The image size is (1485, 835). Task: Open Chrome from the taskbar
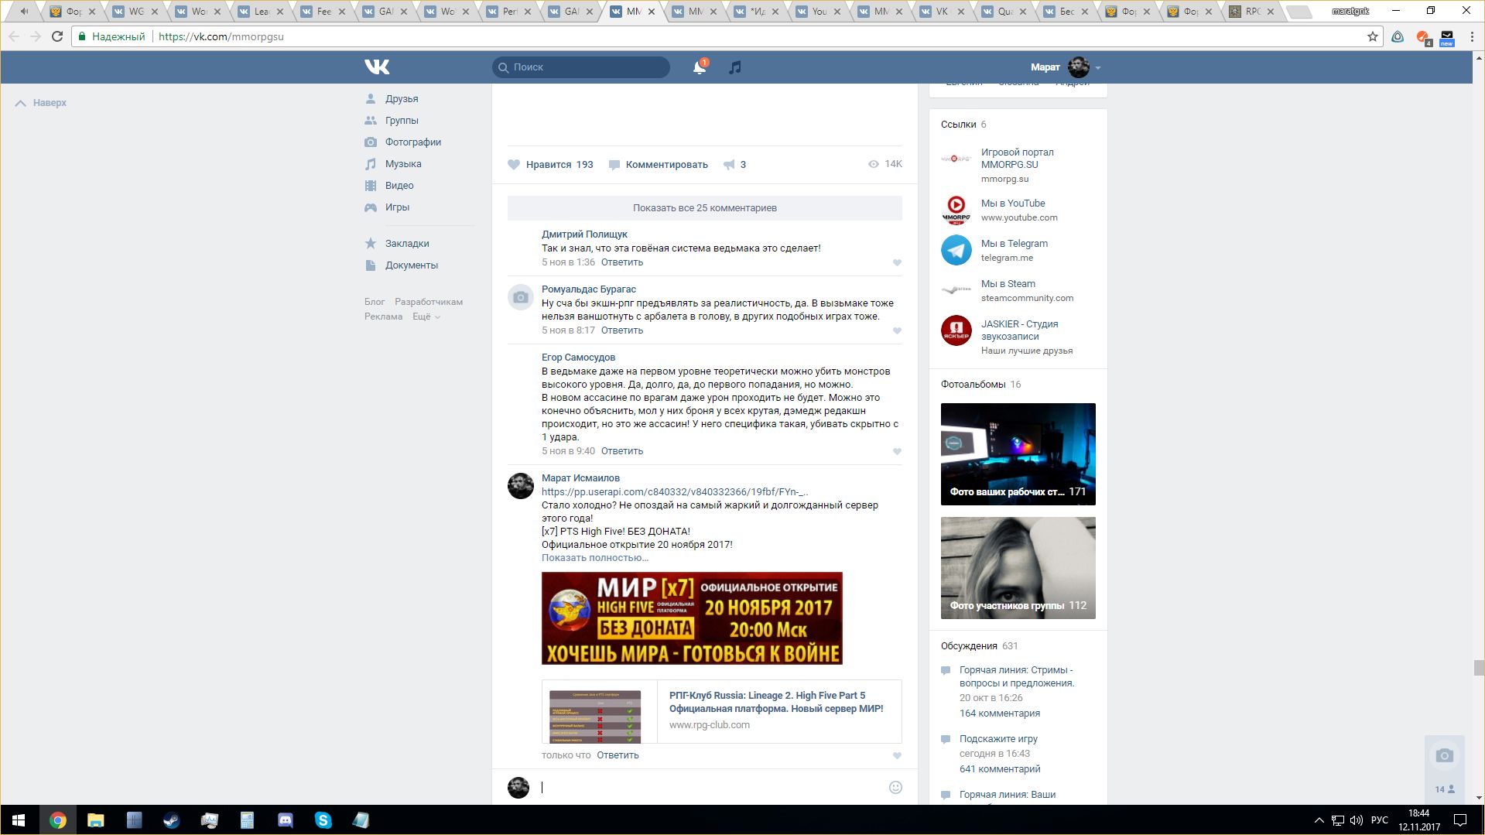click(x=58, y=820)
